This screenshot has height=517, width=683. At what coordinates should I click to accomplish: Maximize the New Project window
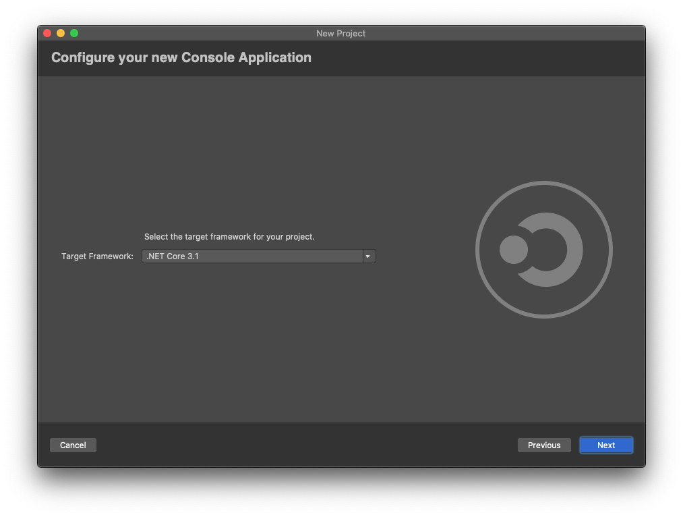[x=74, y=33]
